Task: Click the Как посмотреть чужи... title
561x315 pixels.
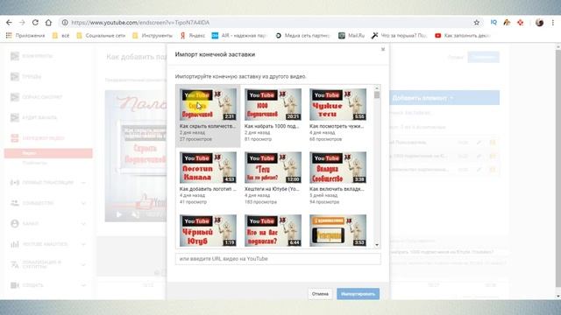Action: (337, 126)
